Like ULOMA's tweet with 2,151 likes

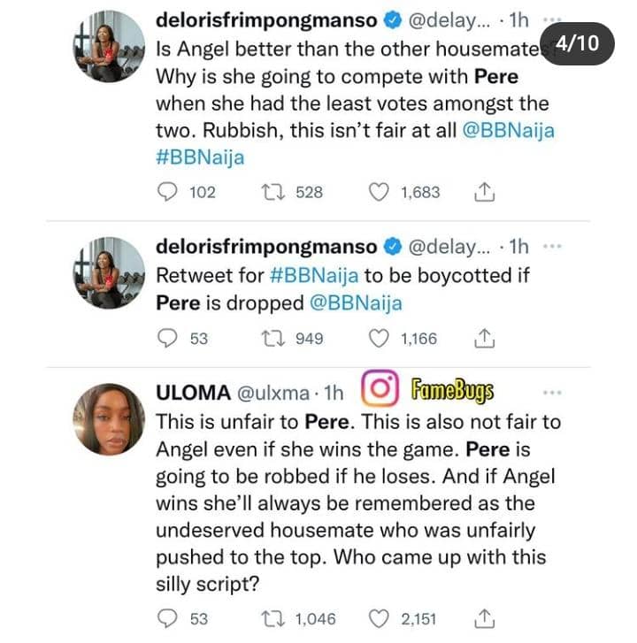click(379, 618)
